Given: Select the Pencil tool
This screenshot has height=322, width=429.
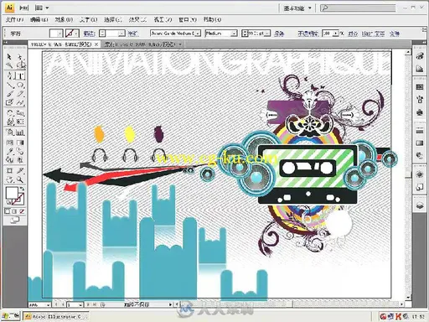Looking at the screenshot, I should pos(20,94).
